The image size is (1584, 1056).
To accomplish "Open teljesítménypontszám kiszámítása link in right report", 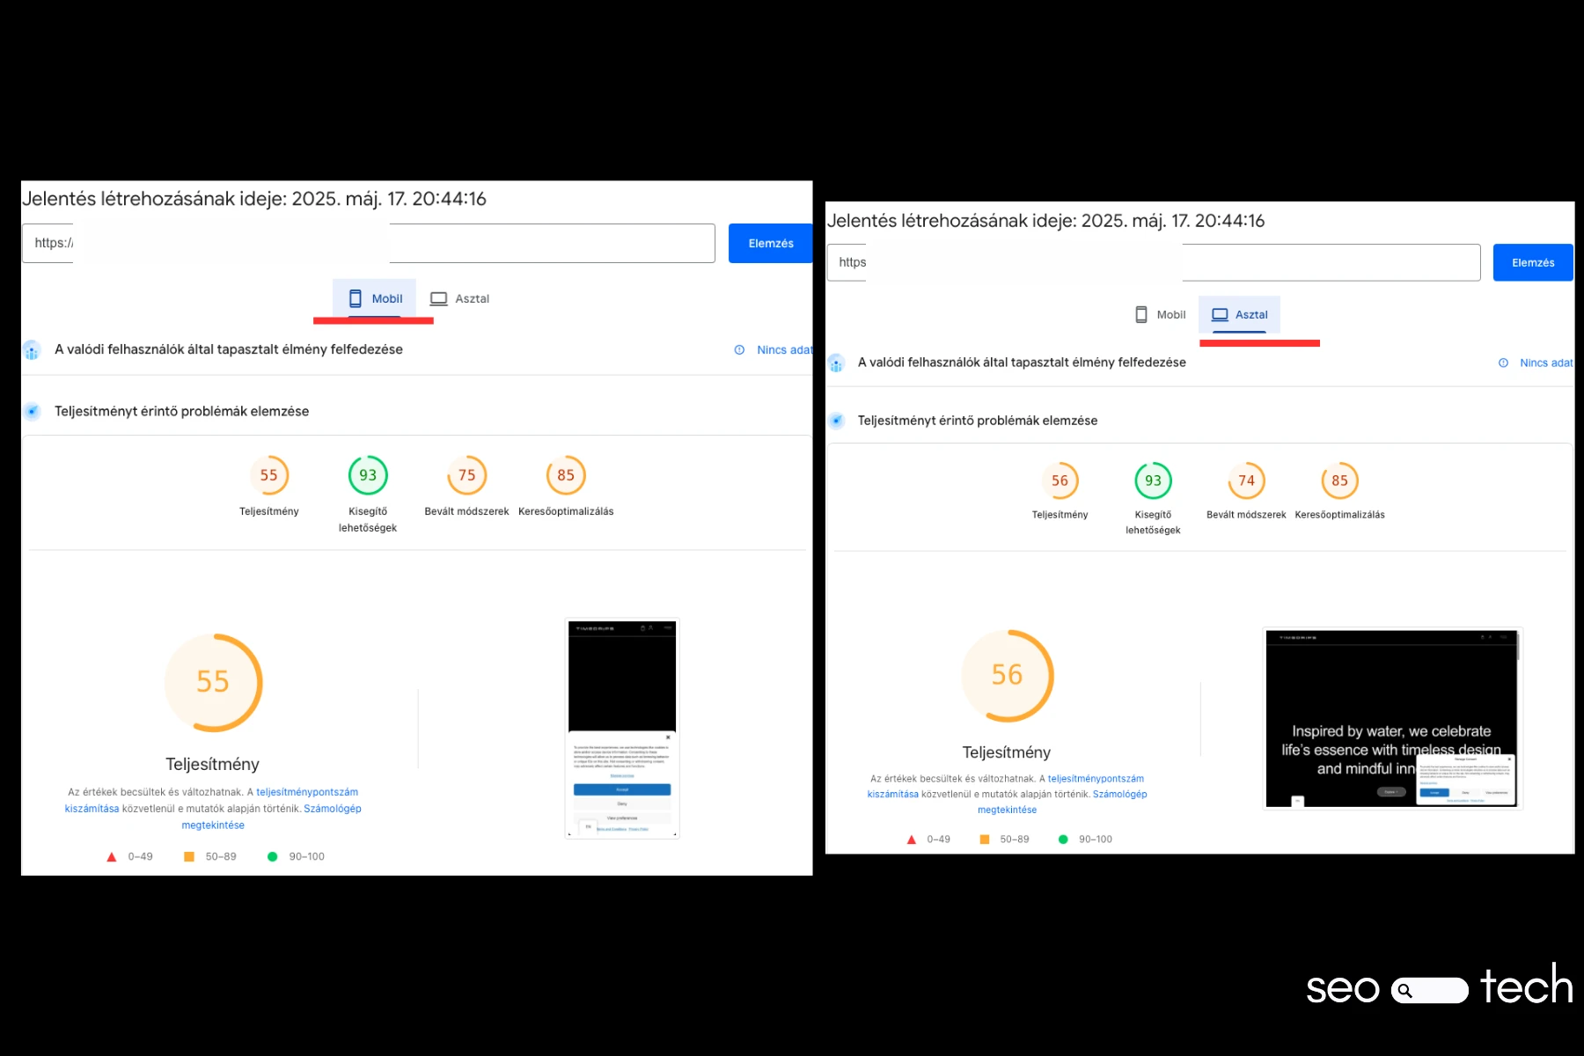I will coord(1095,779).
